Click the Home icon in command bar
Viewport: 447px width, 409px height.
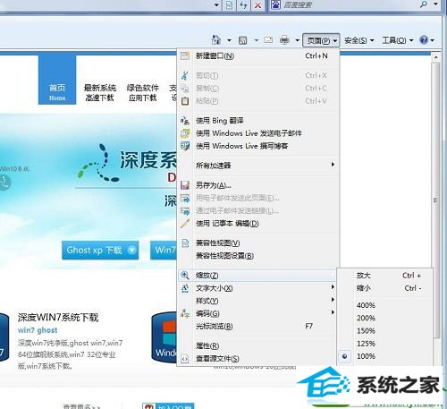(216, 39)
